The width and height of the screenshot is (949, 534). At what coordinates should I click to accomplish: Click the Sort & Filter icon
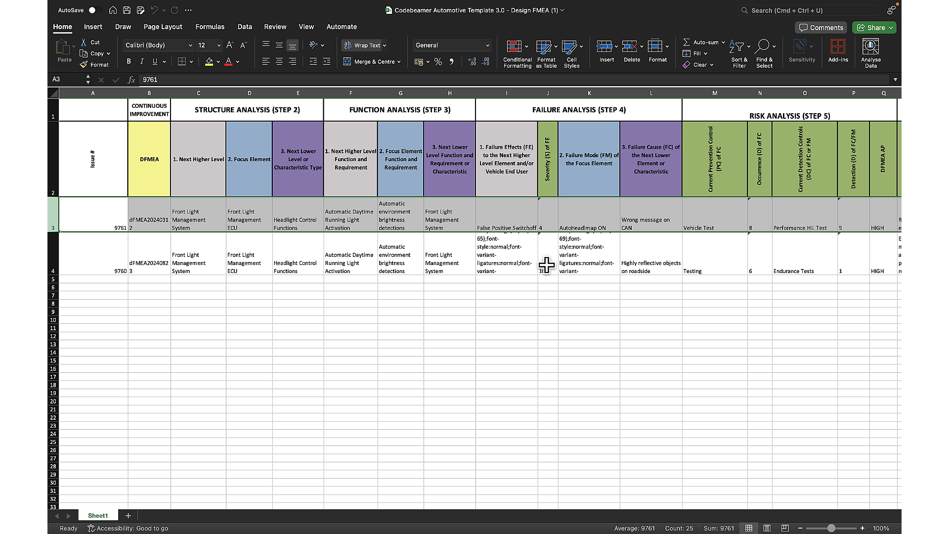tap(736, 47)
